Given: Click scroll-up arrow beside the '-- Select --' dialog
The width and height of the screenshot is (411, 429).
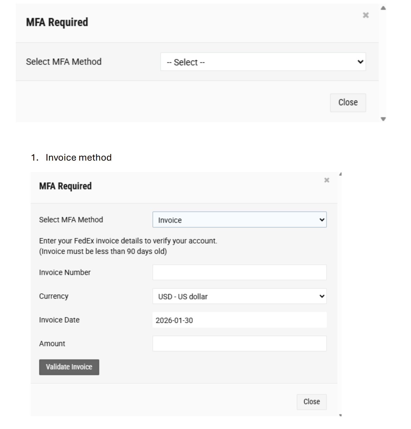Looking at the screenshot, I should click(x=383, y=8).
